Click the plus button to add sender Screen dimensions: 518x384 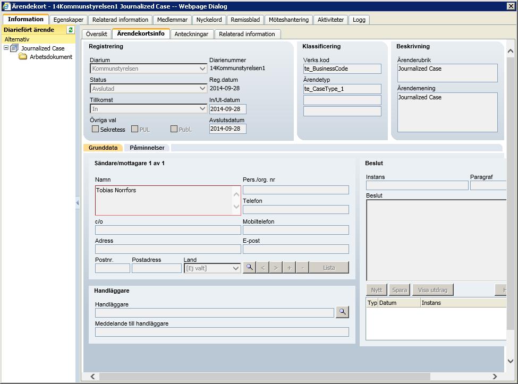tap(289, 268)
